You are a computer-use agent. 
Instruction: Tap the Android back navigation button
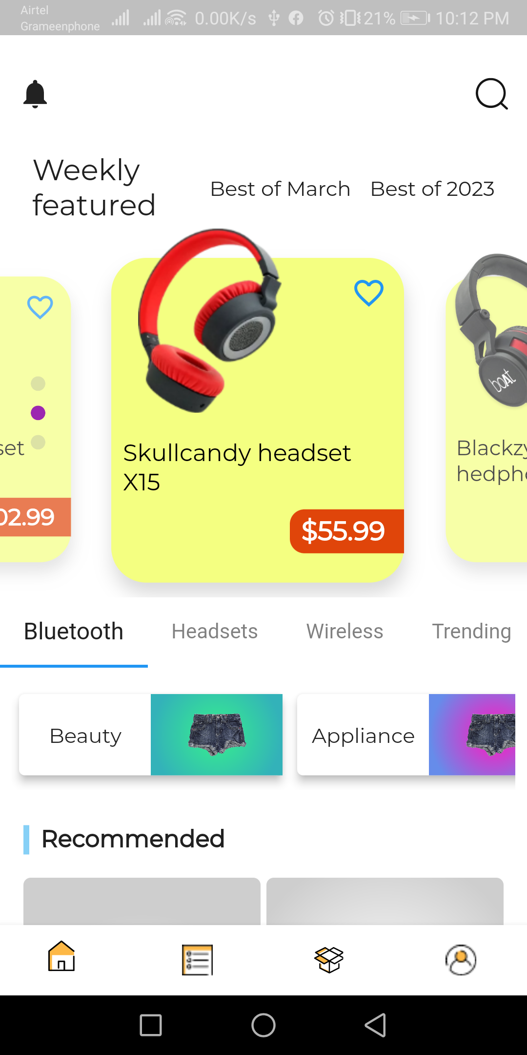(x=376, y=1025)
